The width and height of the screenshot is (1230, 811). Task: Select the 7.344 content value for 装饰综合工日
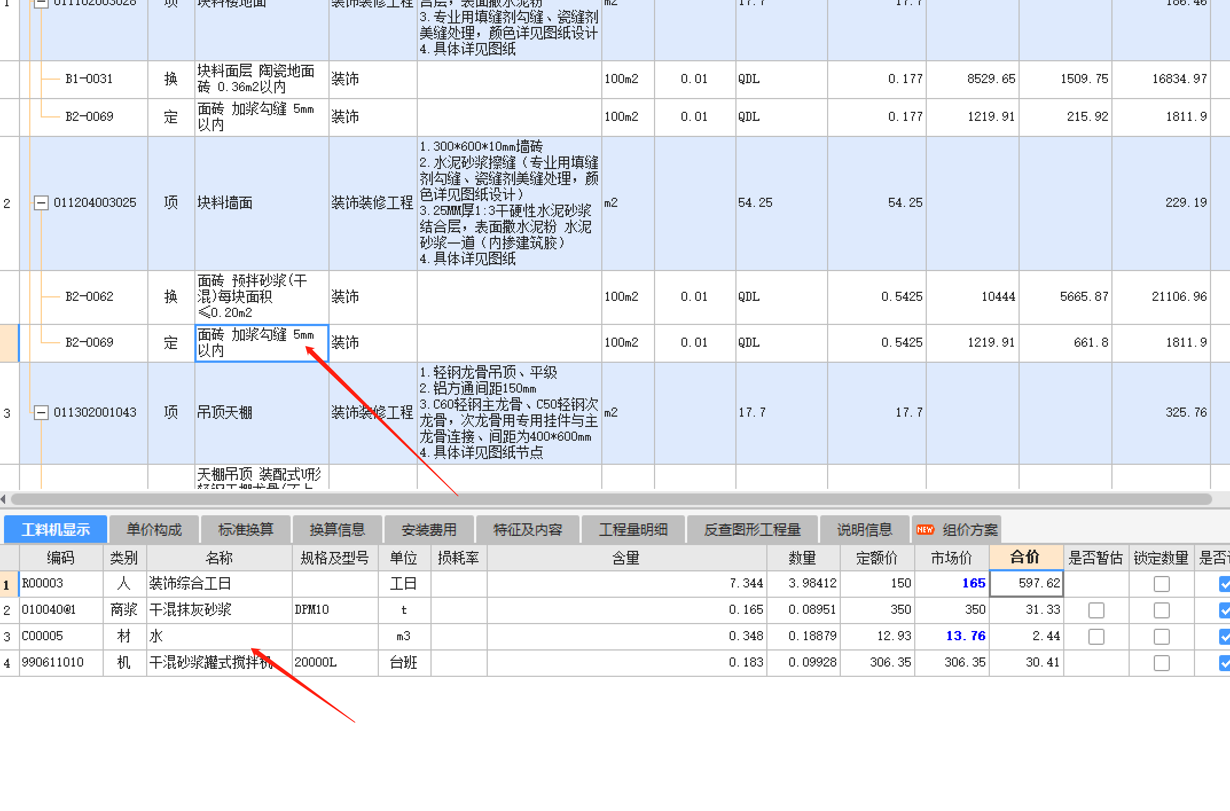coord(626,583)
